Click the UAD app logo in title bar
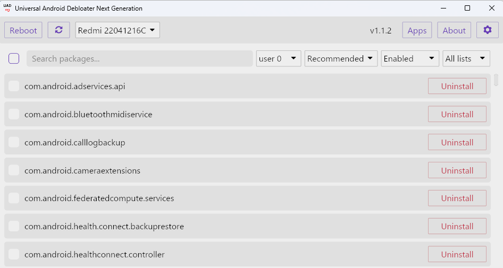Screen dimensions: 503x268 (x=7, y=8)
